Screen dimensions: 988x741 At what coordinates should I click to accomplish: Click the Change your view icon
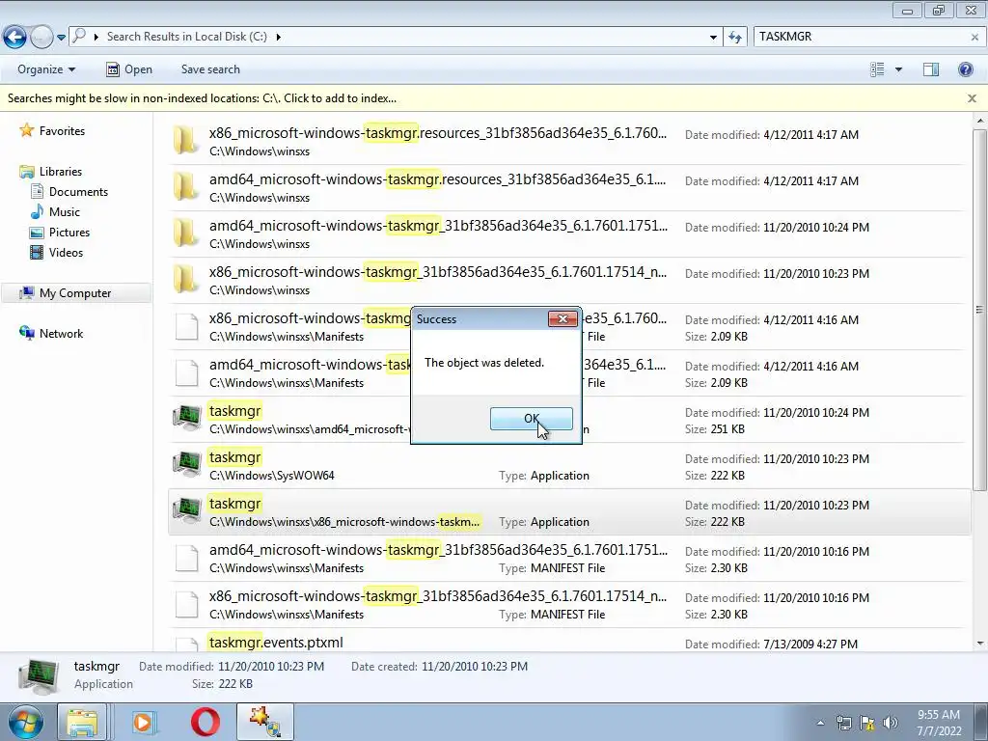tap(877, 69)
